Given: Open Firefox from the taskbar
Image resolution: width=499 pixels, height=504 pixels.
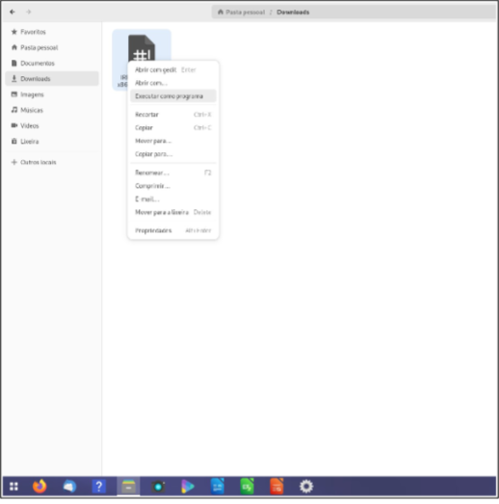Looking at the screenshot, I should (x=39, y=486).
